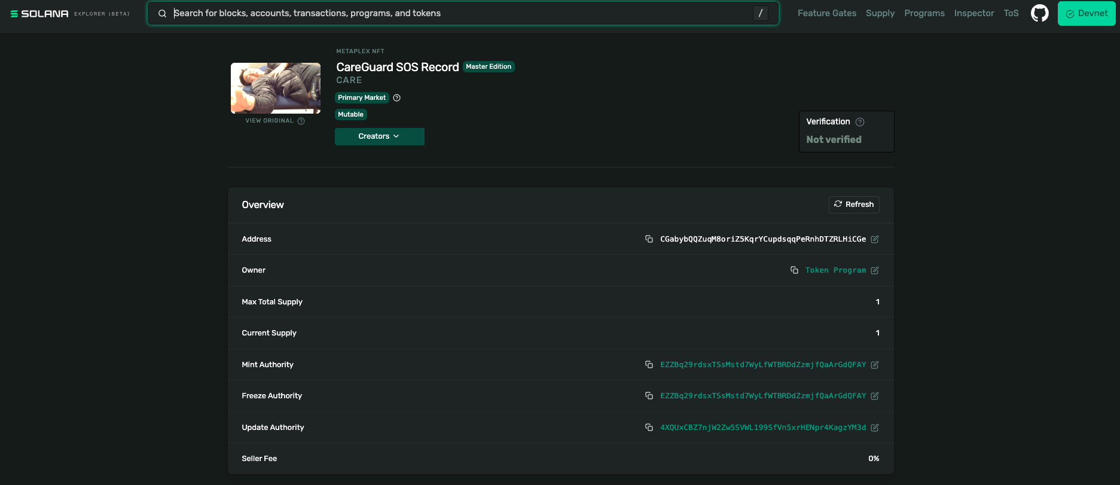1120x485 pixels.
Task: Open the Feature Gates page
Action: pyautogui.click(x=827, y=13)
